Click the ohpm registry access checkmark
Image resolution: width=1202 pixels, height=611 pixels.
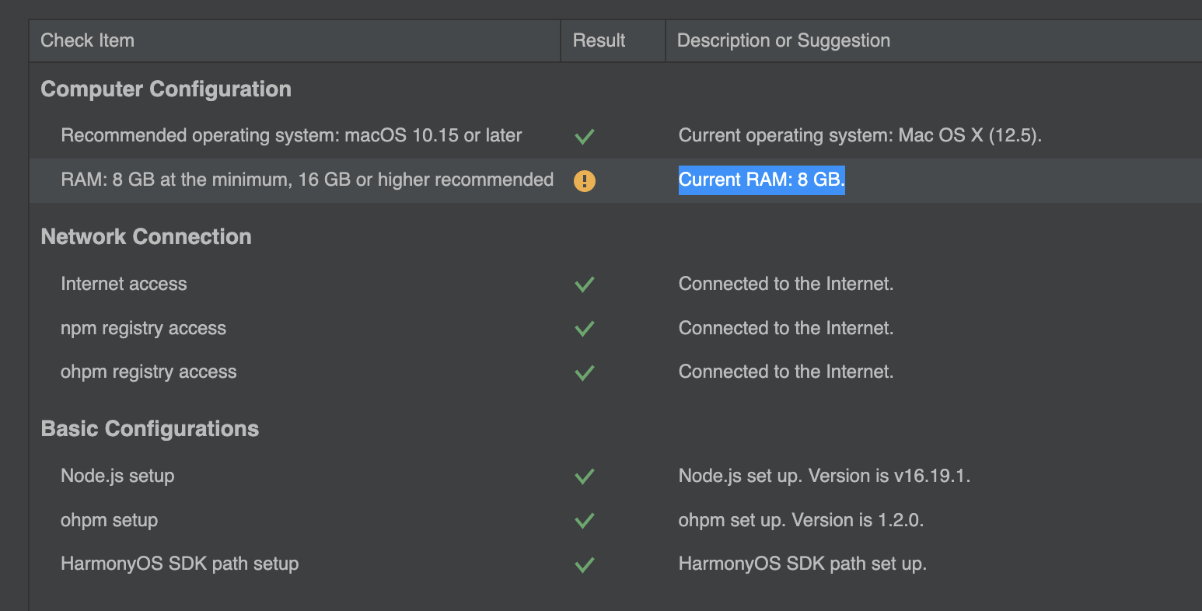pyautogui.click(x=584, y=373)
